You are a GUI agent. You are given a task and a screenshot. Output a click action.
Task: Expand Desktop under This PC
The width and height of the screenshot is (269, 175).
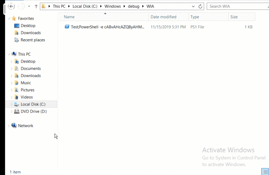[x=12, y=61]
